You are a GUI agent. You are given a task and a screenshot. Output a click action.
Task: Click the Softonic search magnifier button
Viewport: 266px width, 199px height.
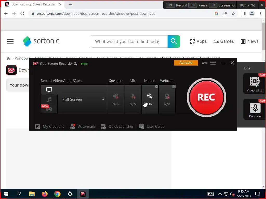[x=174, y=41]
